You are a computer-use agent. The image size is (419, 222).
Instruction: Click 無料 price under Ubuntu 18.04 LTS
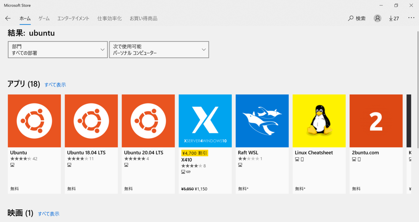(x=72, y=189)
